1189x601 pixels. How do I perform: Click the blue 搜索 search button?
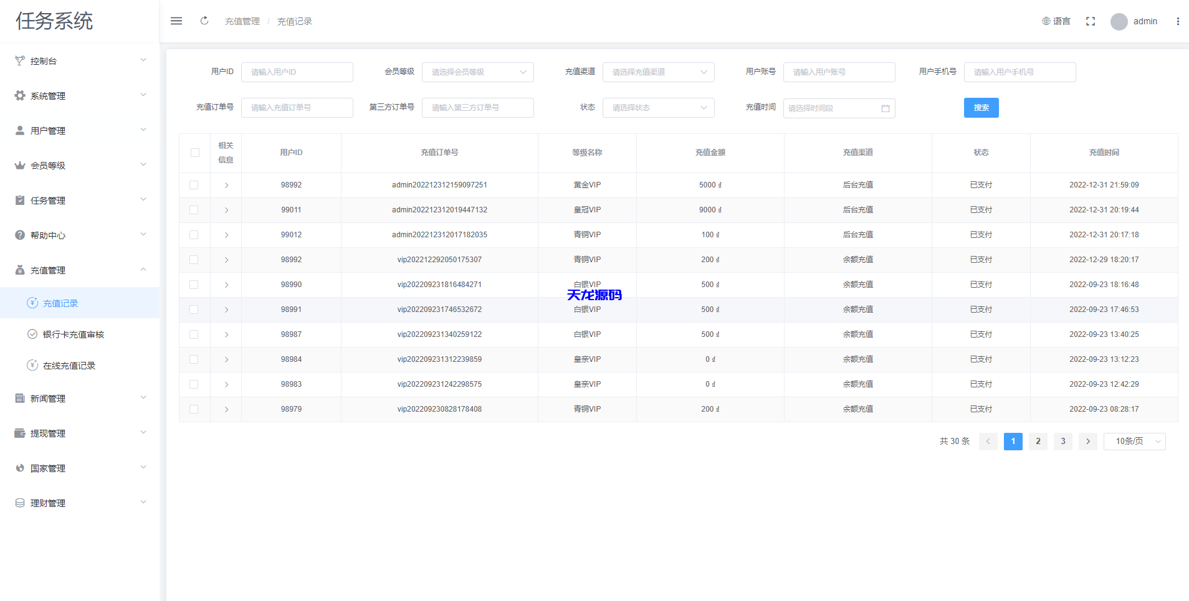981,108
